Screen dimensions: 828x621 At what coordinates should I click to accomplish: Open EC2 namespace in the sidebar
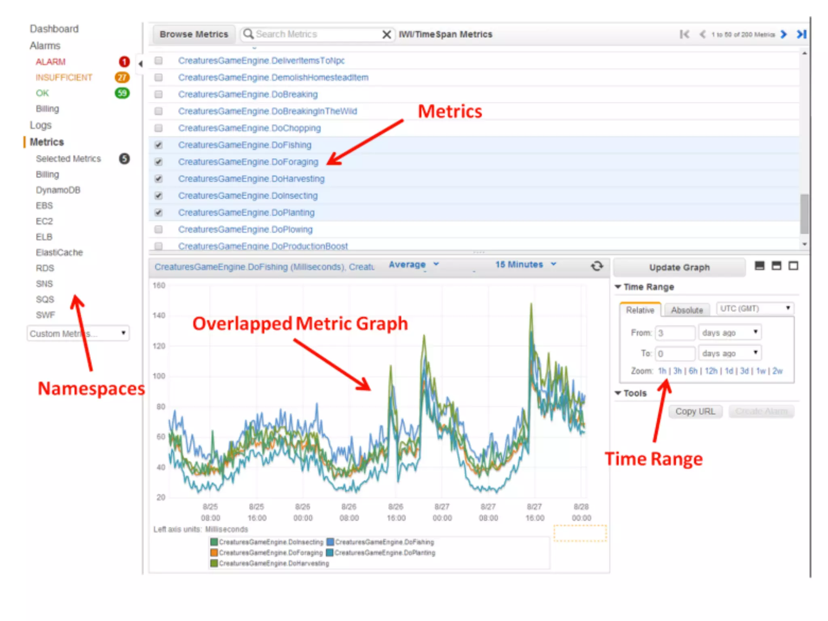click(44, 221)
